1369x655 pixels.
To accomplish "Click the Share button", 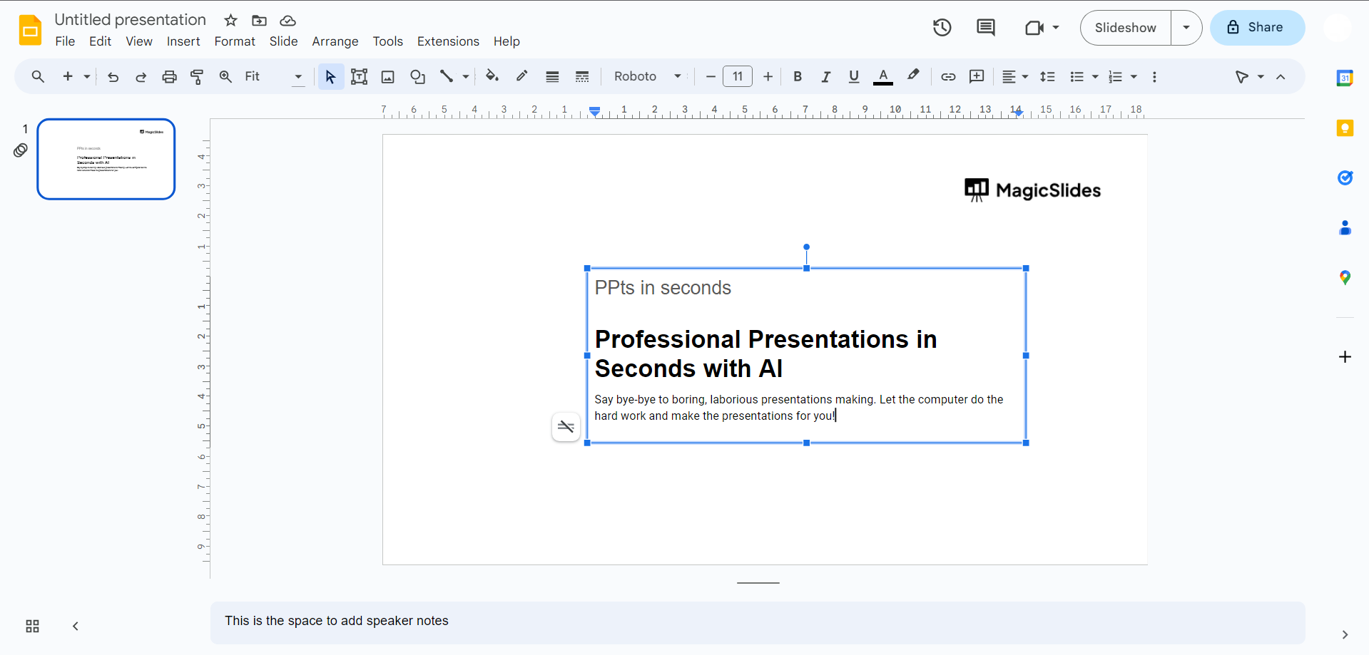I will pyautogui.click(x=1257, y=28).
